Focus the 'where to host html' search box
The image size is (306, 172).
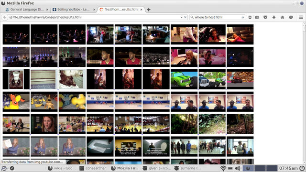coord(217,17)
